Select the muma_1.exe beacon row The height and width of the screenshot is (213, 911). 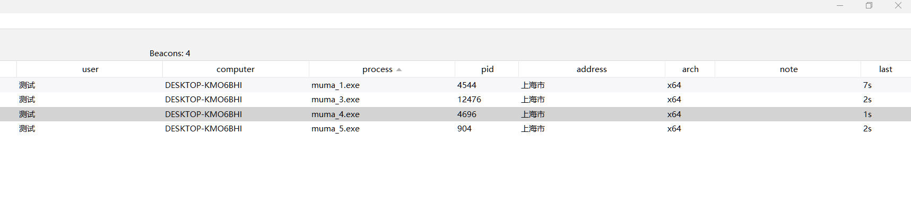click(x=335, y=85)
